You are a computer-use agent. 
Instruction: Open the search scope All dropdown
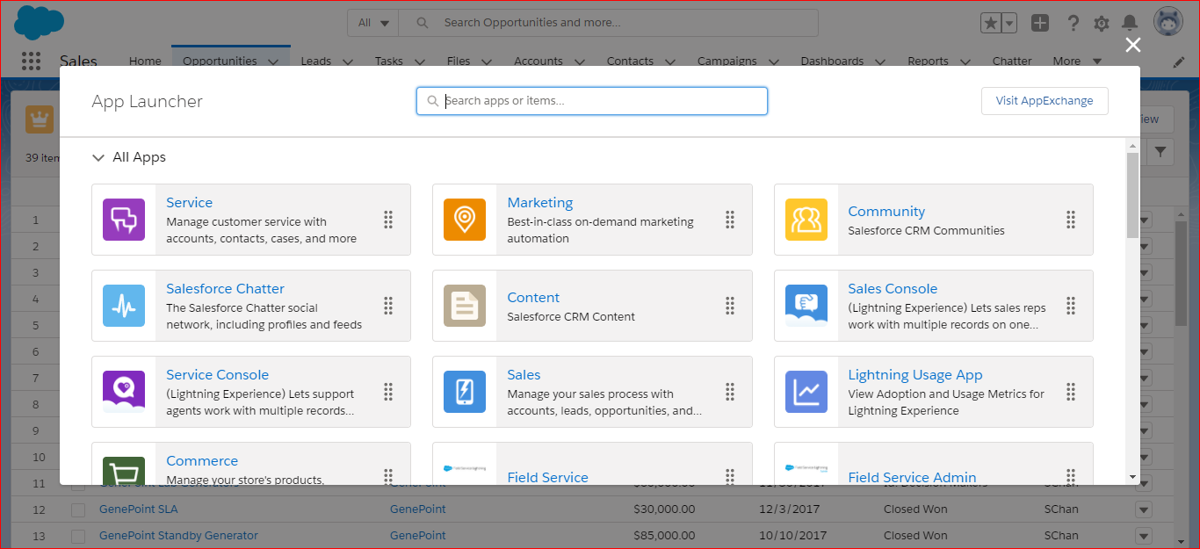click(x=373, y=23)
